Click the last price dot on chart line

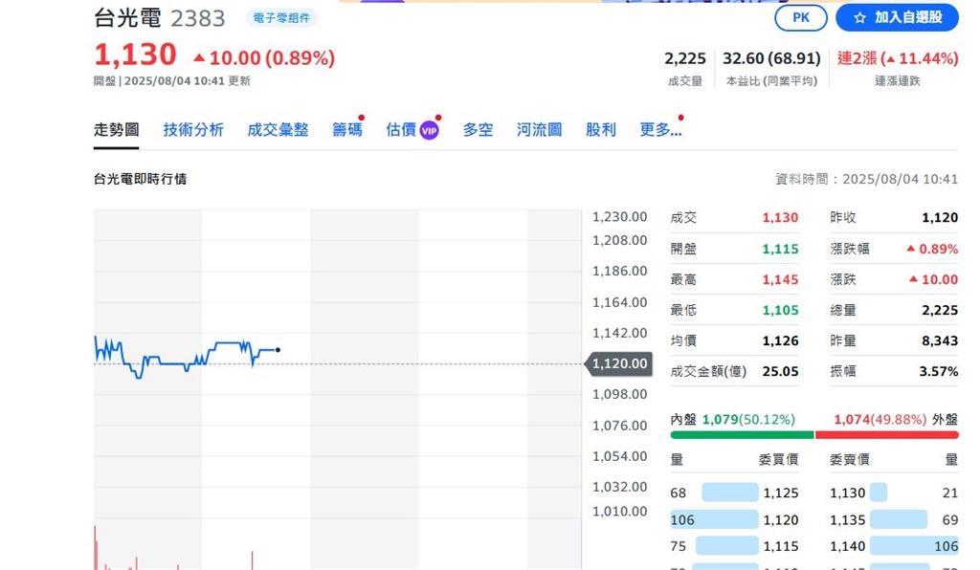pyautogui.click(x=278, y=350)
